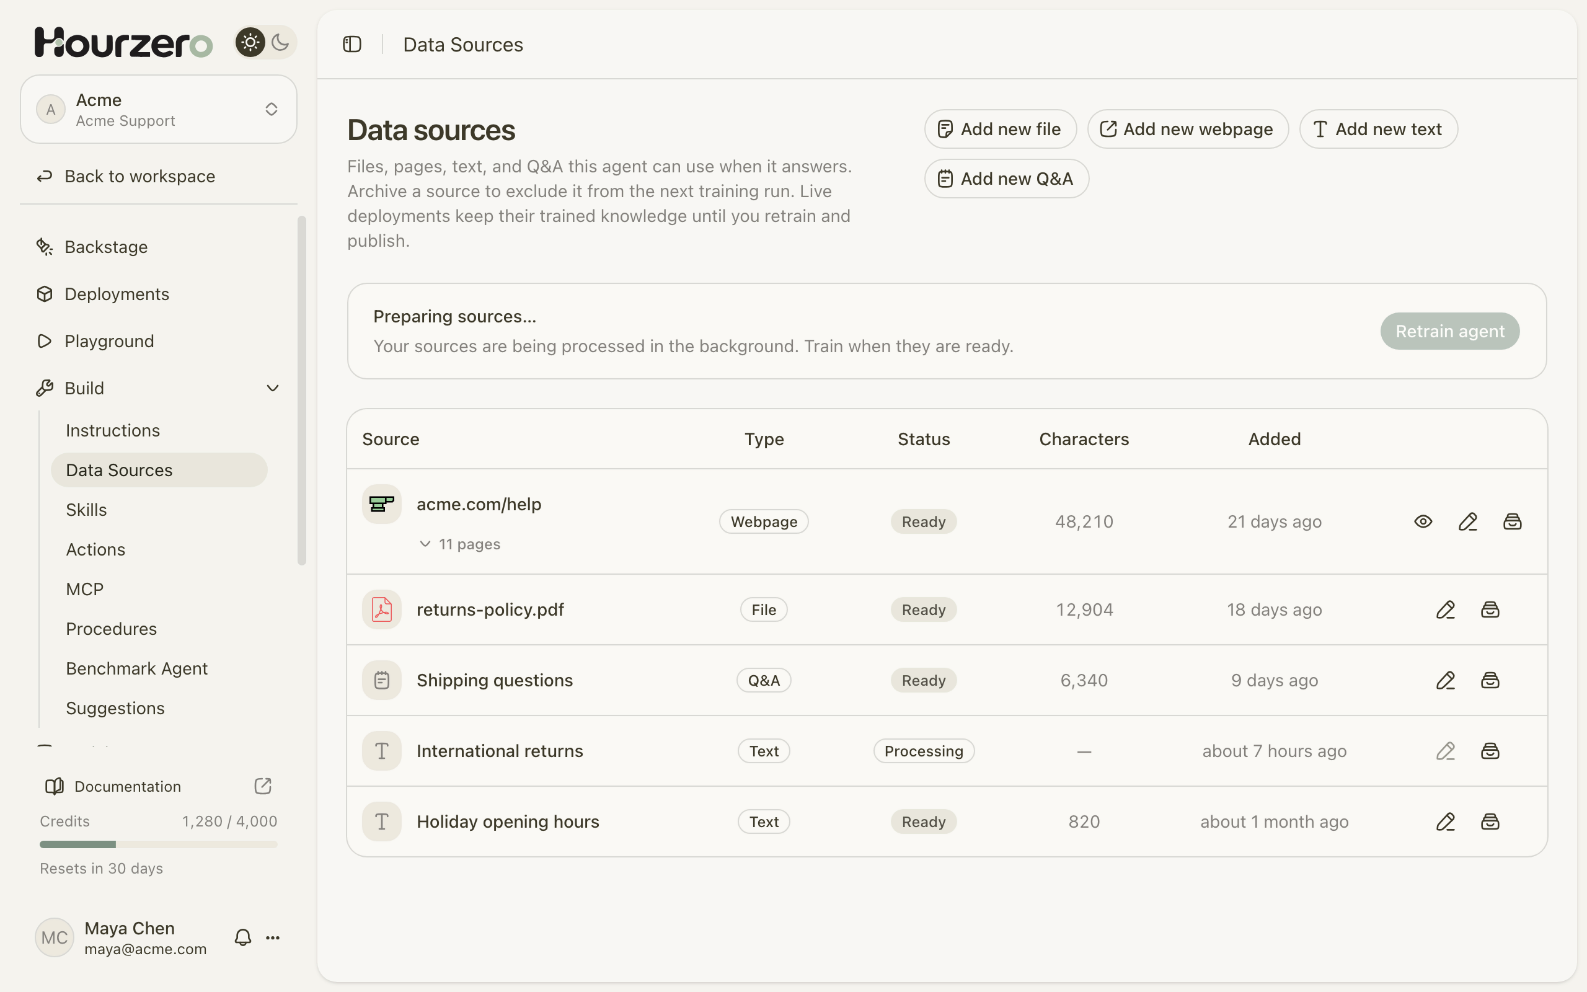Image resolution: width=1587 pixels, height=992 pixels.
Task: Archive Holiday opening hours source
Action: point(1490,821)
